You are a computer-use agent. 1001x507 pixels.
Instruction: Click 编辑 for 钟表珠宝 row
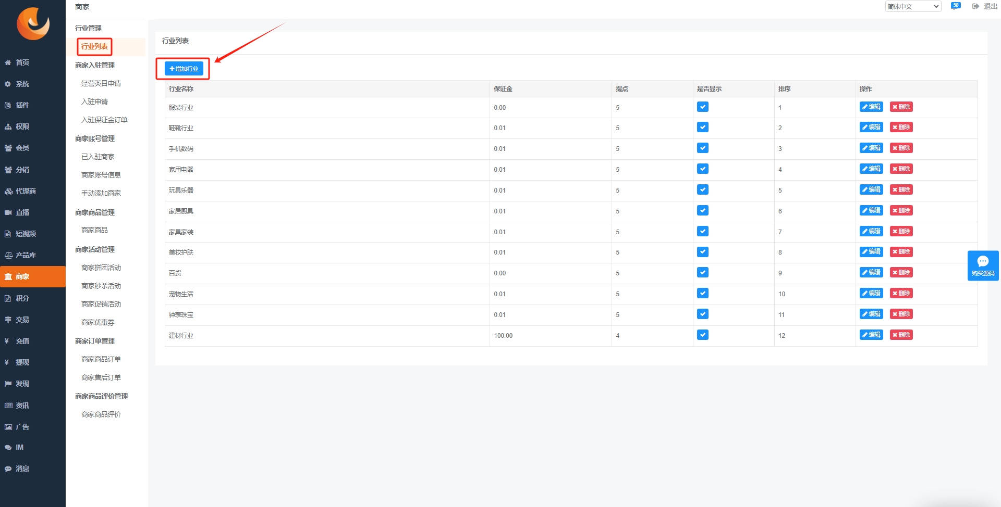click(x=871, y=314)
